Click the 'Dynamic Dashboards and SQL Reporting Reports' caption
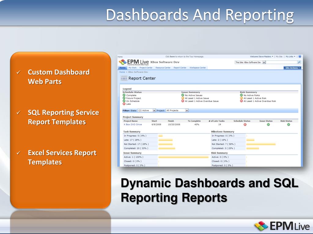The height and width of the screenshot is (234, 313). click(209, 190)
